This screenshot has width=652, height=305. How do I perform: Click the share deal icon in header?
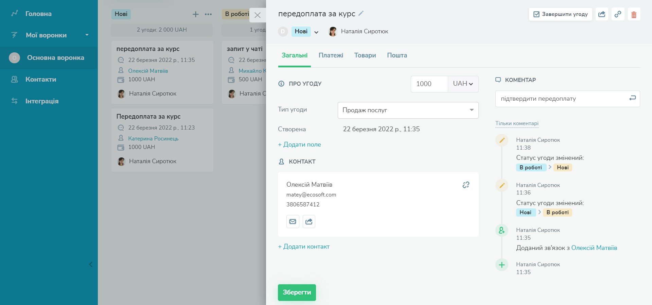point(602,14)
